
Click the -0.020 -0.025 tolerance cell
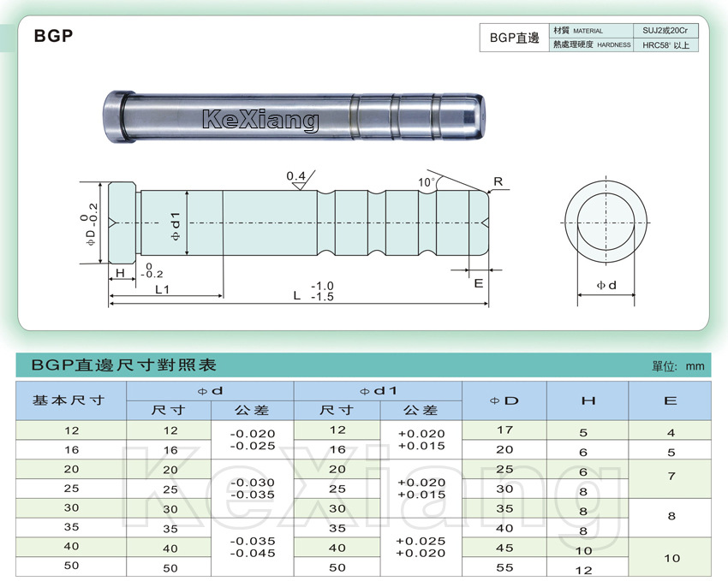click(253, 440)
